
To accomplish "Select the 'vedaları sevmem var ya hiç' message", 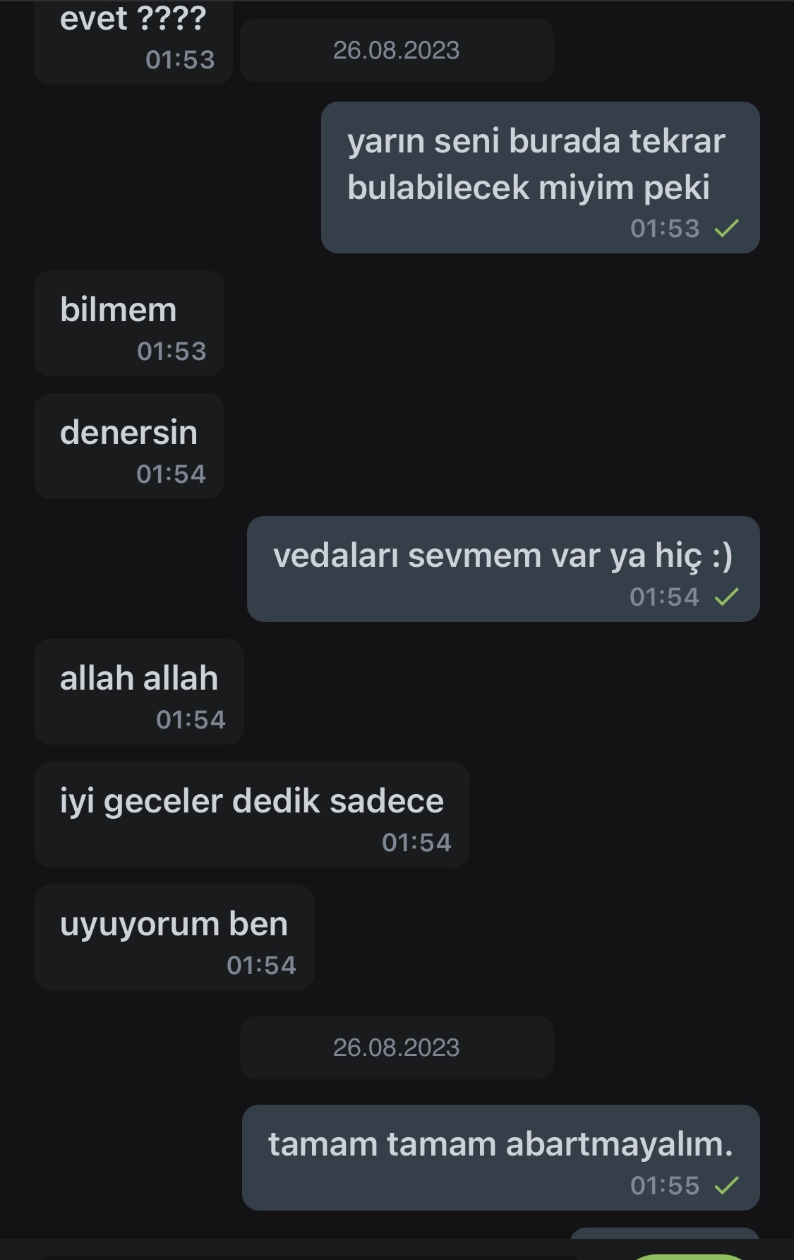I will pos(503,569).
